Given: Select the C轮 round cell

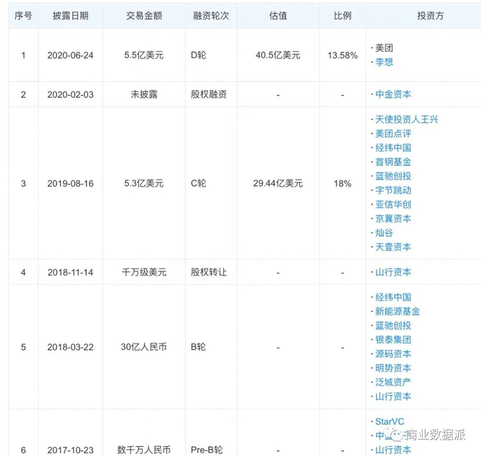Looking at the screenshot, I should click(x=199, y=183).
